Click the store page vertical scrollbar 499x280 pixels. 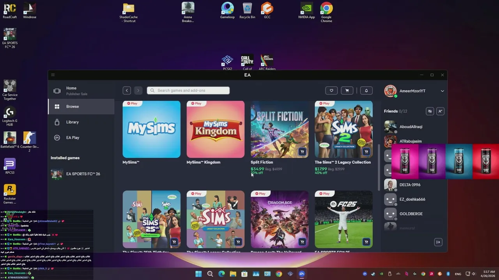pyautogui.click(x=379, y=168)
